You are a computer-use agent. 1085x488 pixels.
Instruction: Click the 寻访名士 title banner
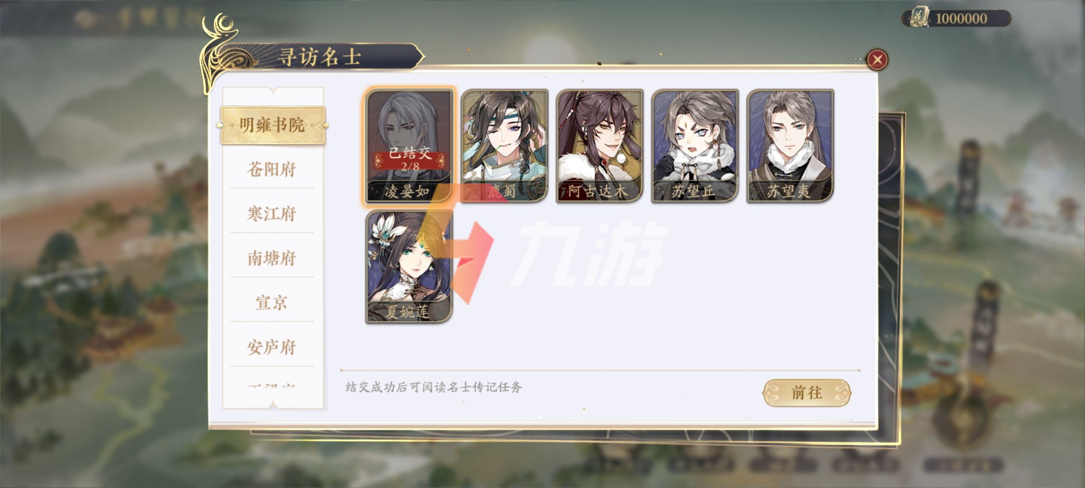[x=320, y=57]
